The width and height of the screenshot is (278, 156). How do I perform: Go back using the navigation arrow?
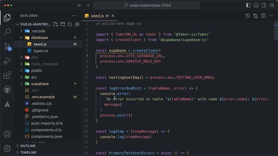79,5
